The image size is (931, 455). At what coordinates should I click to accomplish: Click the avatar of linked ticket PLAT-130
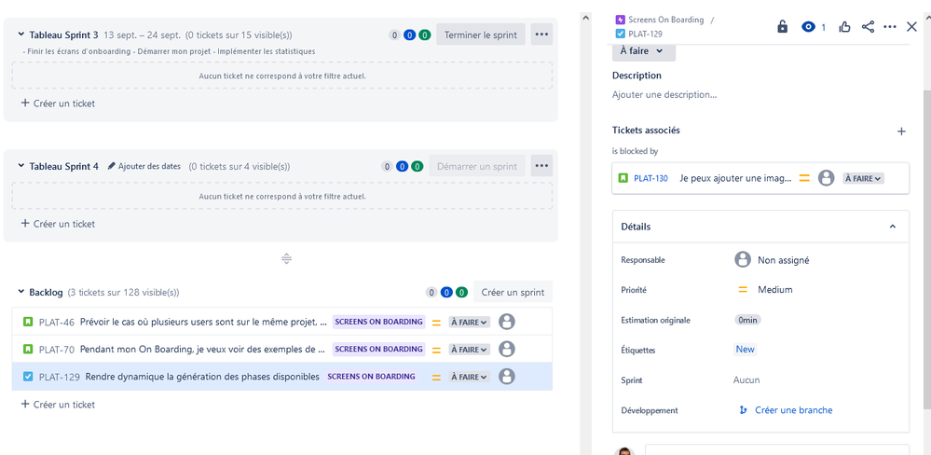(x=826, y=177)
